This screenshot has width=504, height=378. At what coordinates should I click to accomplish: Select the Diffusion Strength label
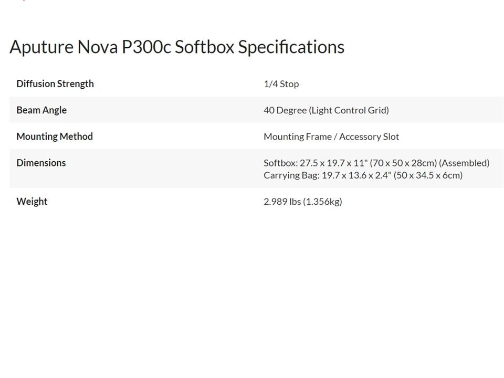tap(55, 84)
